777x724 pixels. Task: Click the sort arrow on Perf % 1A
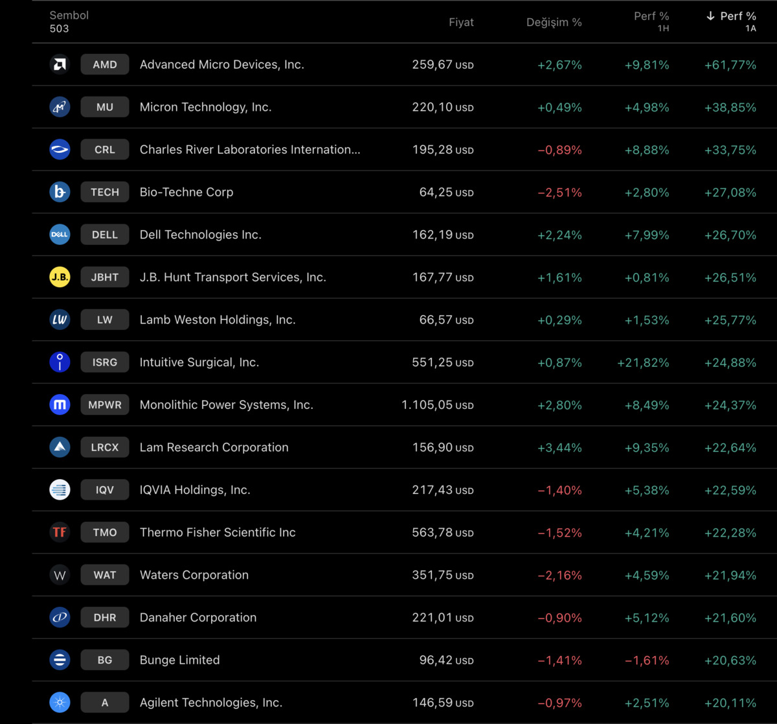point(710,16)
